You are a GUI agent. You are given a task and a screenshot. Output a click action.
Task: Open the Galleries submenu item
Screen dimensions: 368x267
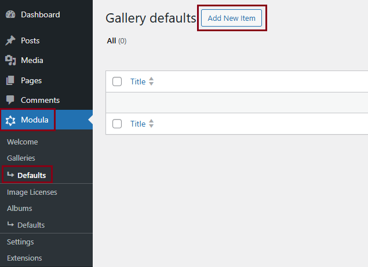[21, 158]
